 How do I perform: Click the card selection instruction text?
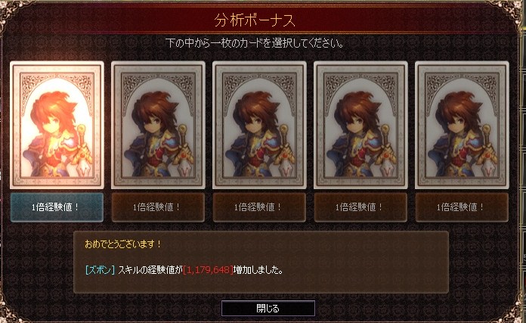click(255, 43)
